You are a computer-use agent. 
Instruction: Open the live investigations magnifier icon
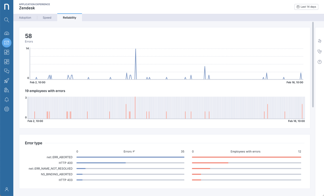click(7, 90)
